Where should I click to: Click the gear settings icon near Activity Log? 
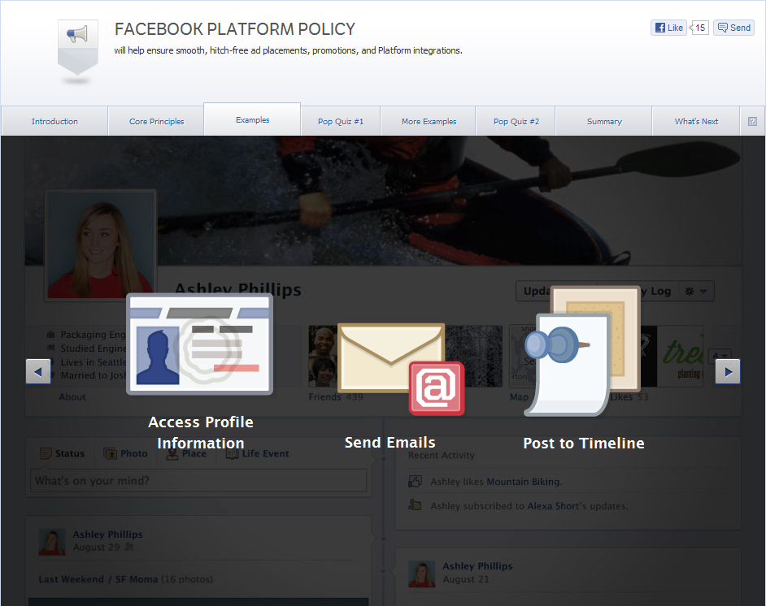[690, 292]
